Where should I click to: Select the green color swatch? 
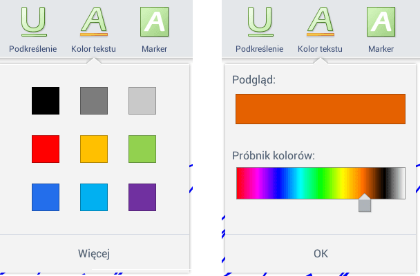[x=142, y=149]
